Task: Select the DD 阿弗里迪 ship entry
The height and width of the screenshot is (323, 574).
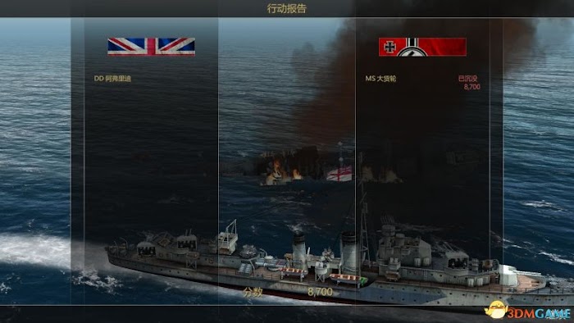Action: click(112, 78)
